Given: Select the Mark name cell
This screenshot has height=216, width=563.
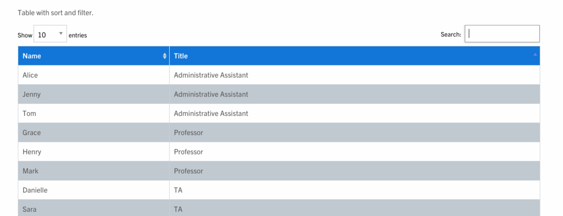Looking at the screenshot, I should pos(30,171).
